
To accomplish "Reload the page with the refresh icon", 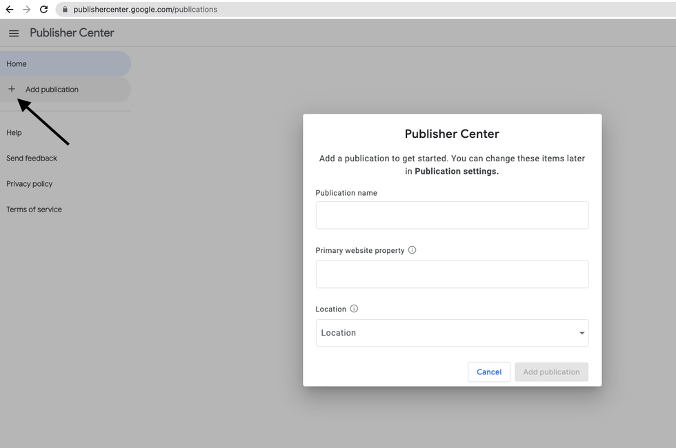I will [x=44, y=10].
